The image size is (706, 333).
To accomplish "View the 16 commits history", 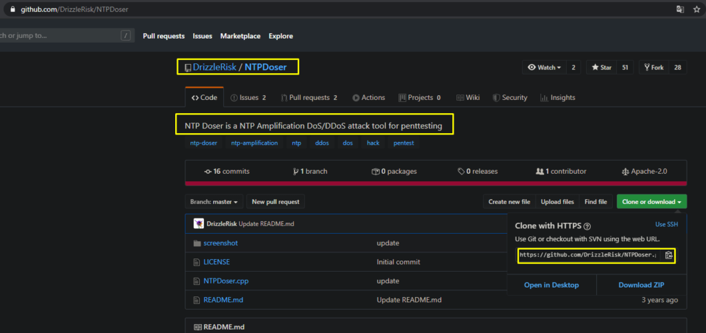I will [227, 172].
